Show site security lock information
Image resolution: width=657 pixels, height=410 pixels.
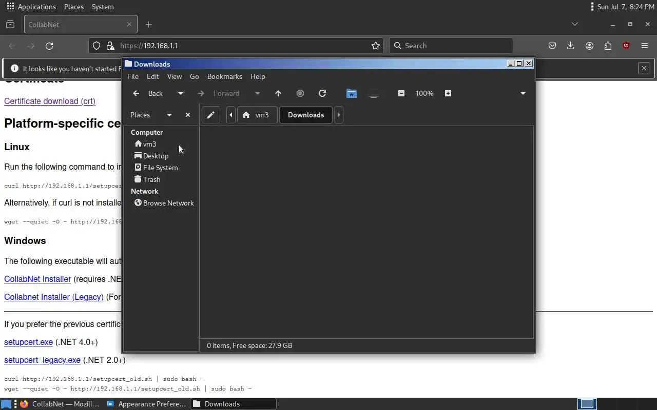tap(110, 46)
